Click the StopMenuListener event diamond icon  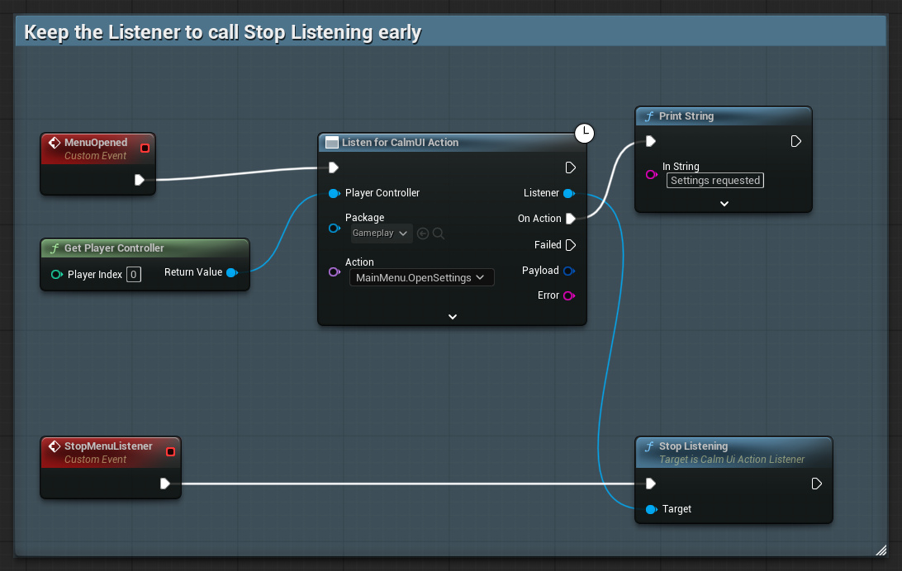55,446
